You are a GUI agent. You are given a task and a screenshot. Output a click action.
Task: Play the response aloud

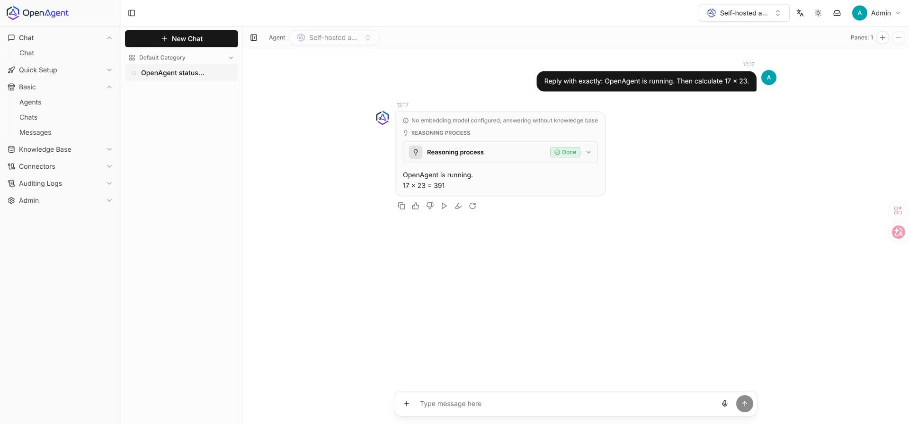click(x=444, y=206)
